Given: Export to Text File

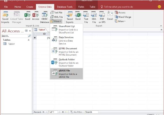Looking at the screenshot, I should [86, 17].
